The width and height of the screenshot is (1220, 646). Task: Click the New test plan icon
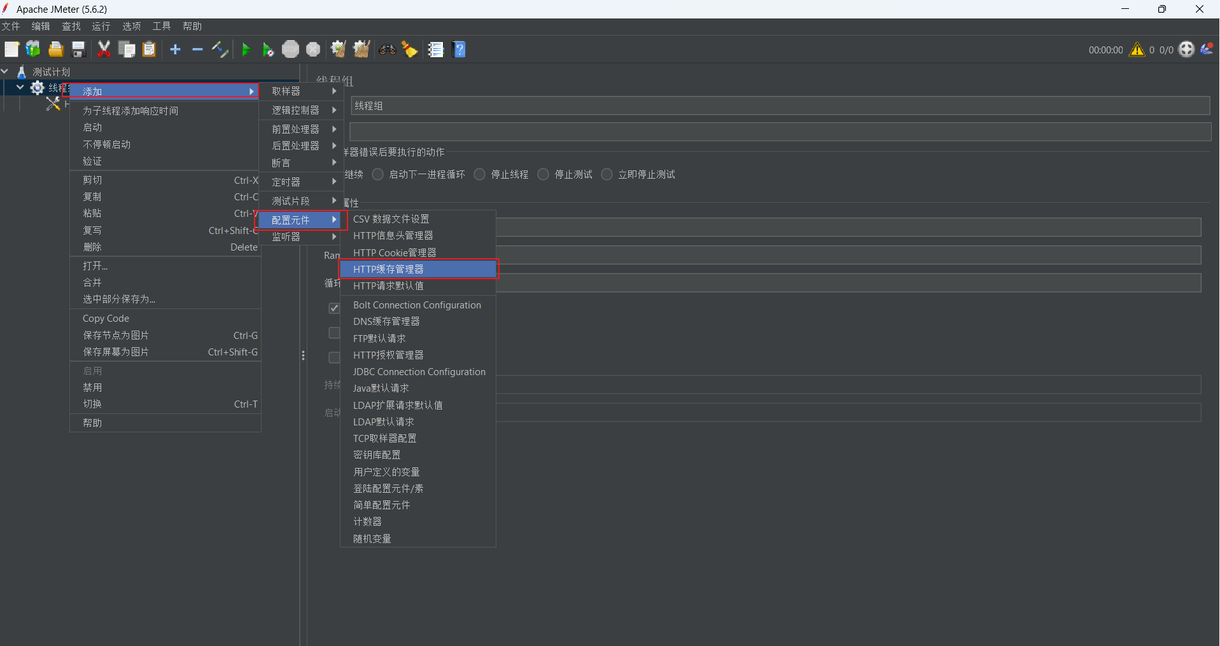point(11,49)
